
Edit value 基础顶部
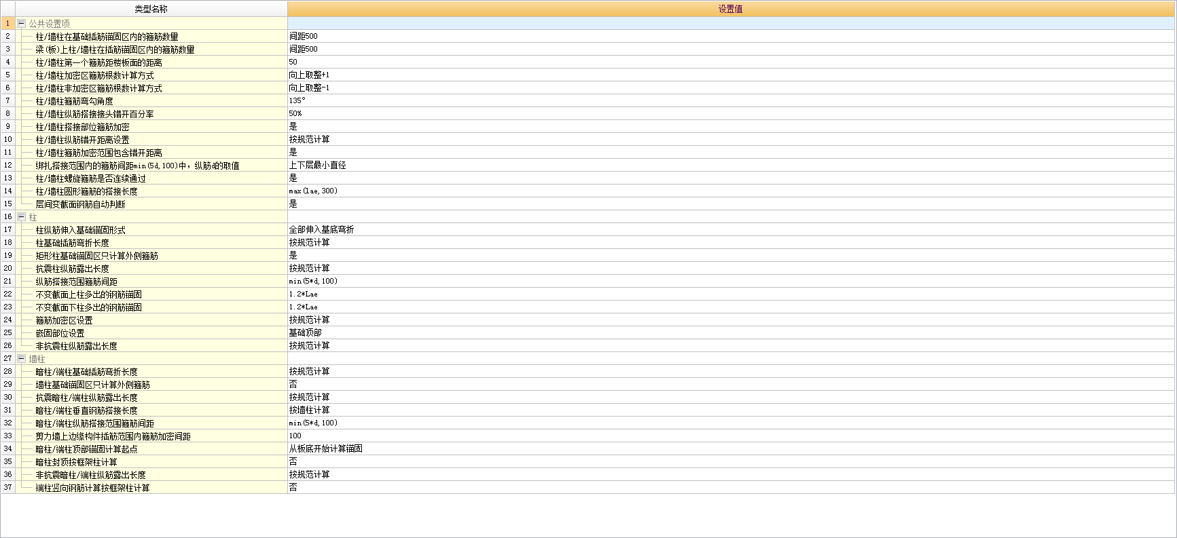point(731,332)
